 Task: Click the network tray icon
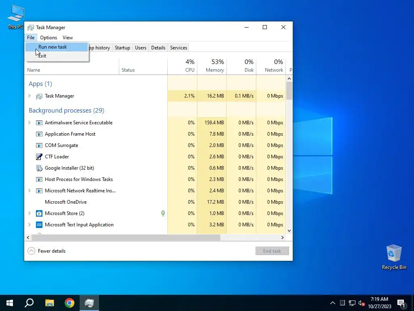pos(352,303)
